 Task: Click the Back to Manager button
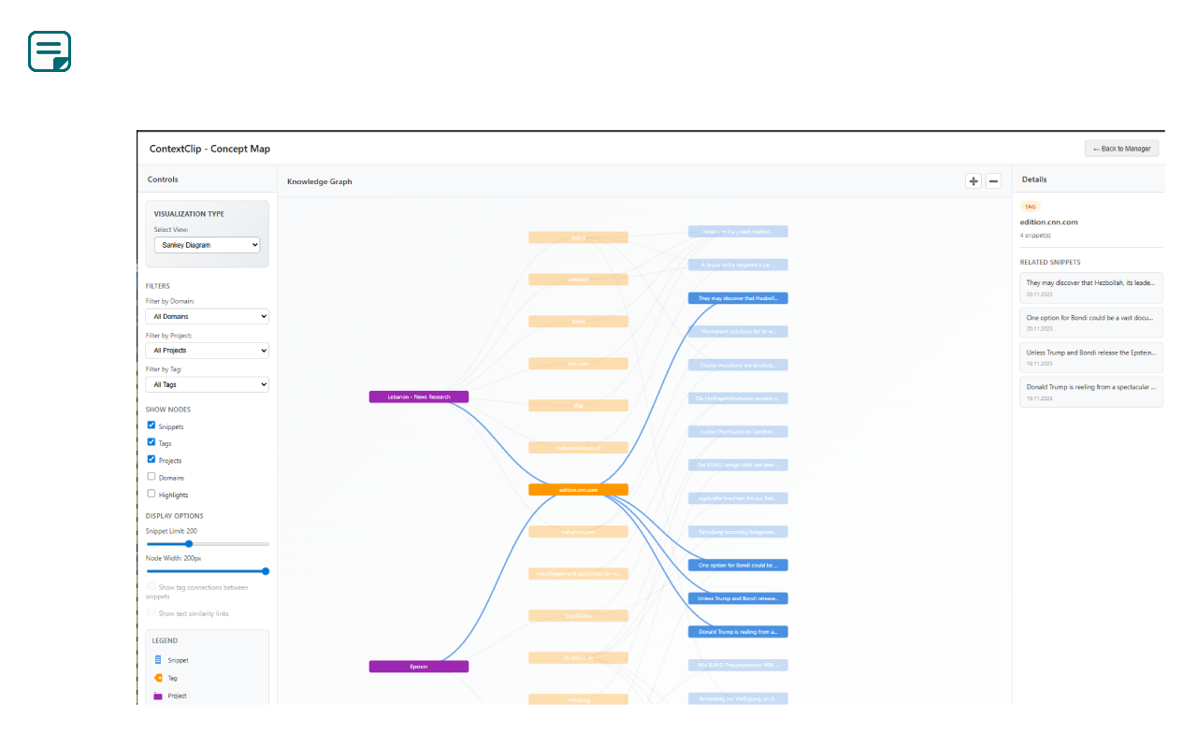coord(1121,148)
